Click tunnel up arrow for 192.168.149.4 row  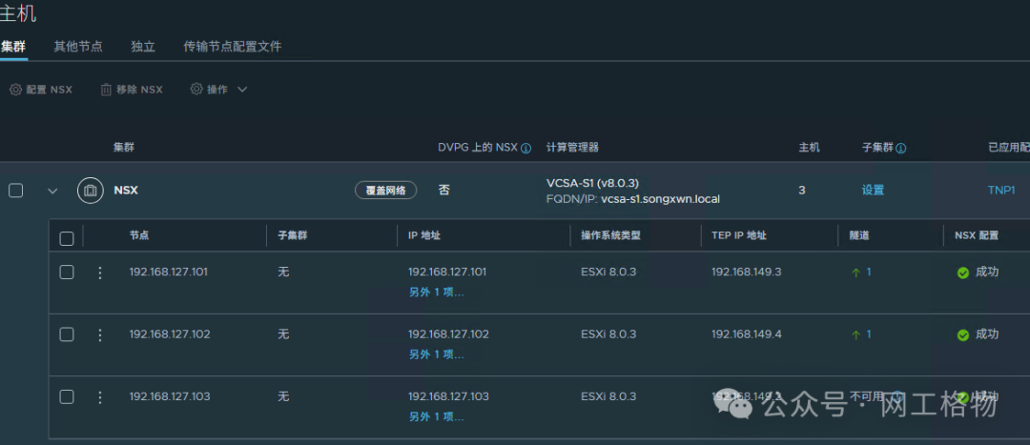[x=855, y=334]
